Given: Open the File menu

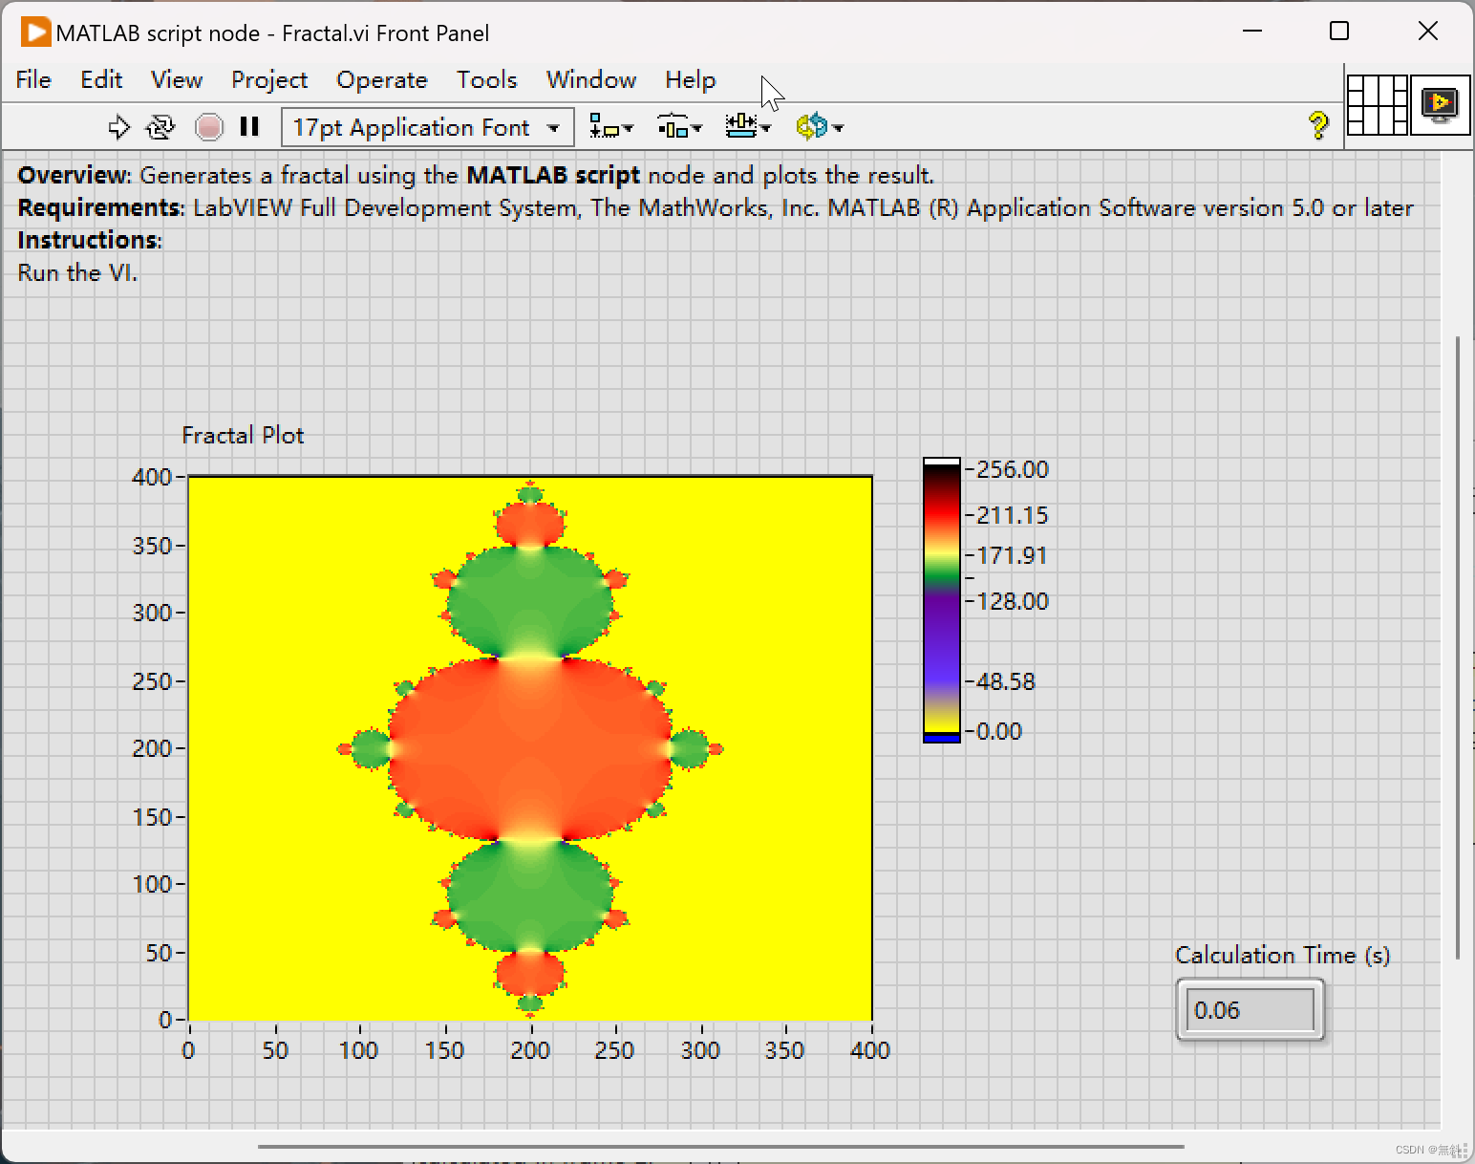Looking at the screenshot, I should click(x=33, y=80).
